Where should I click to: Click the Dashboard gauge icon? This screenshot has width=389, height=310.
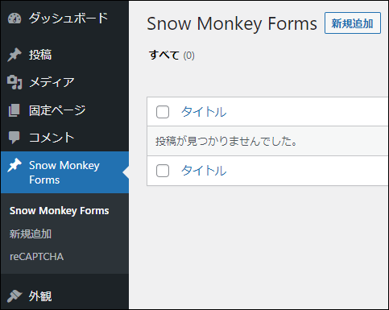click(x=14, y=19)
